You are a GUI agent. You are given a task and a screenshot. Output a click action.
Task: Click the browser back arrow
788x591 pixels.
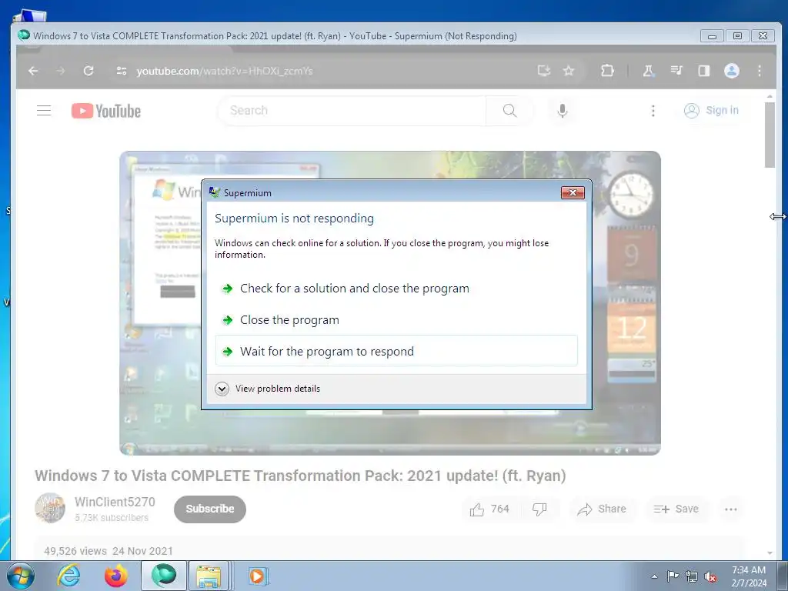(x=33, y=71)
